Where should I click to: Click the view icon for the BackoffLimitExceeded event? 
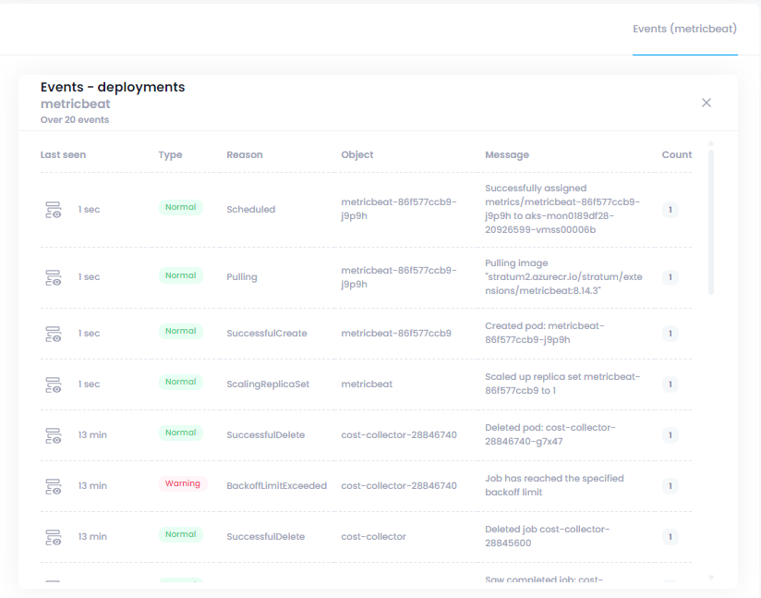coord(54,485)
